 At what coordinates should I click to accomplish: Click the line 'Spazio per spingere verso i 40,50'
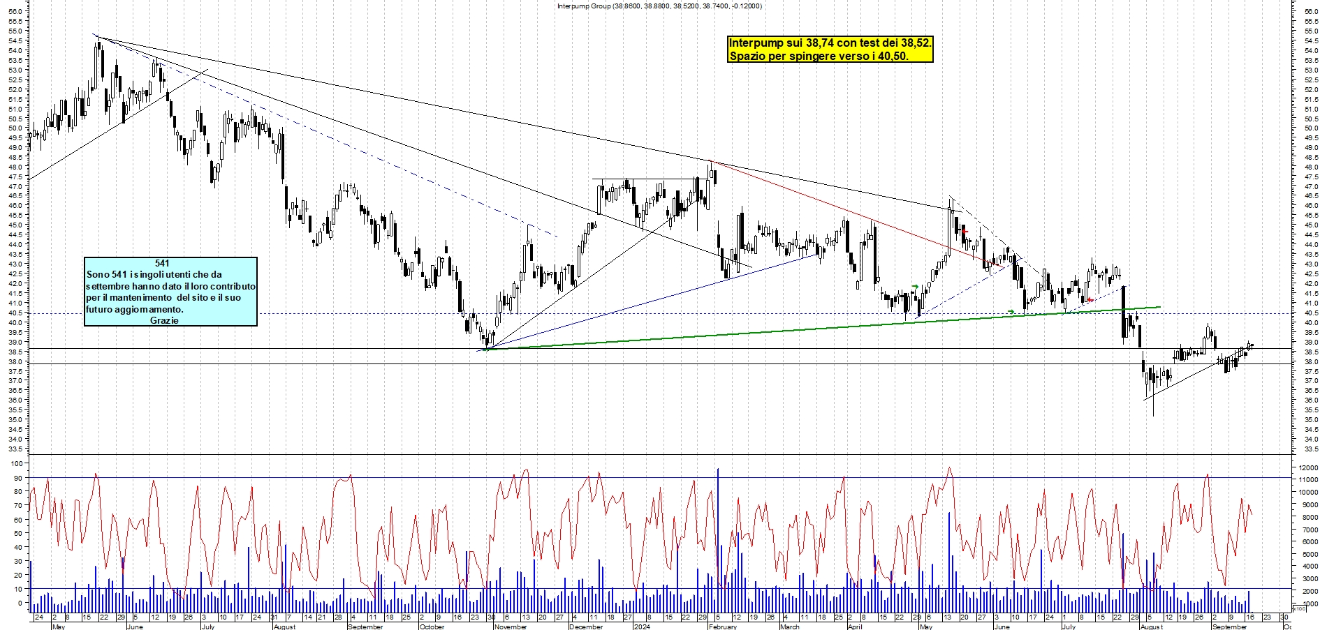click(819, 56)
